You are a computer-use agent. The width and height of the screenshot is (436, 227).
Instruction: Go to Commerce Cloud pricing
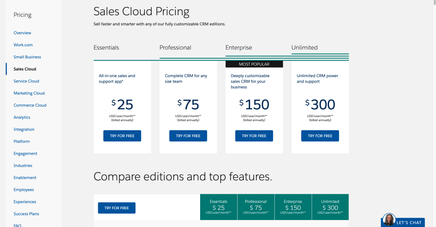pos(30,105)
